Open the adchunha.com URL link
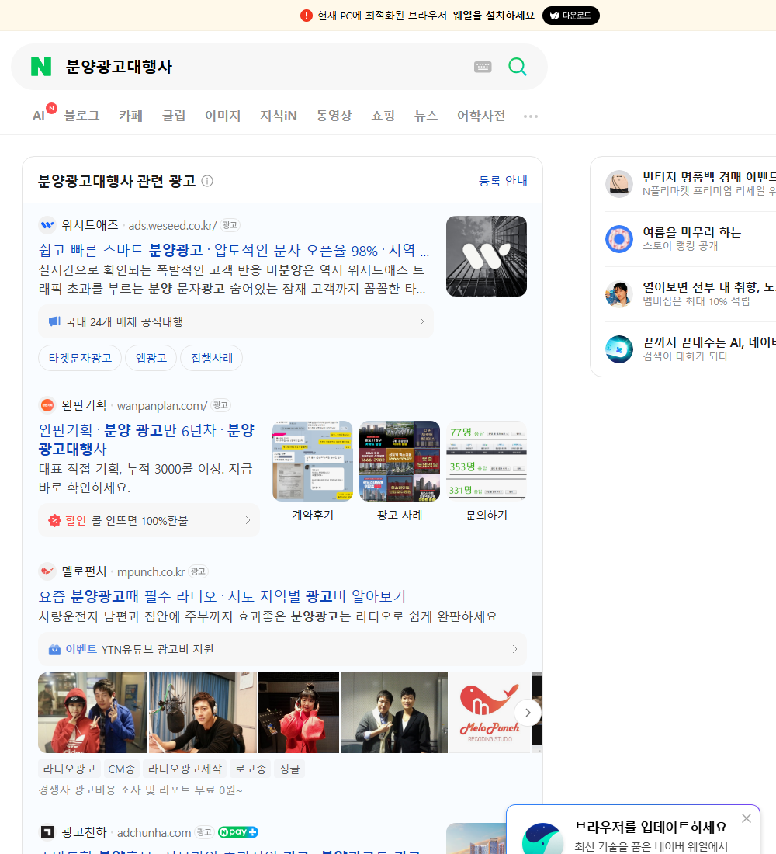776x854 pixels. click(x=154, y=832)
